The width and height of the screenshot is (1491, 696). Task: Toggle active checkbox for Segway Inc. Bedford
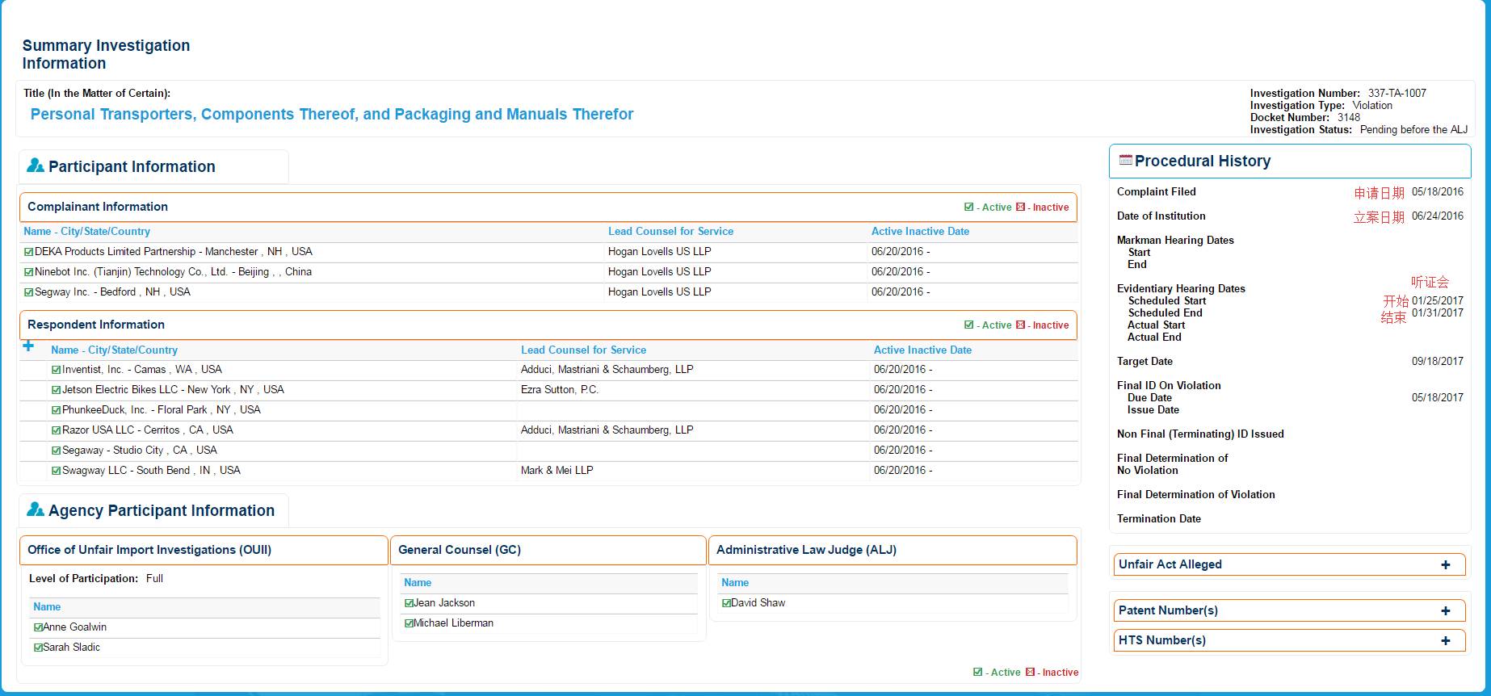pos(29,292)
